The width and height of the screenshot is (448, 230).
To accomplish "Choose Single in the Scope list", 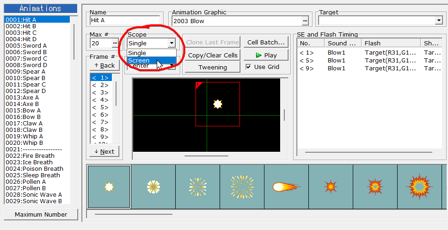I will pos(152,53).
